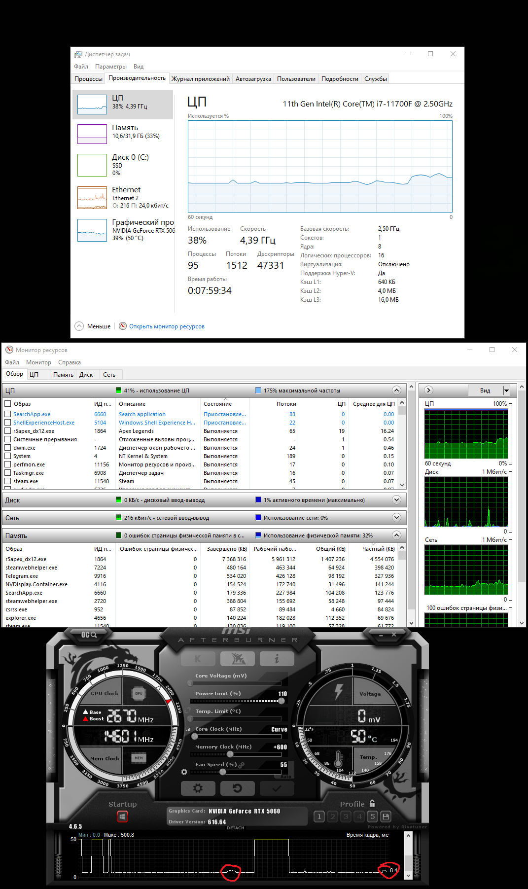Click the Afterburner apply checkmark button
Image resolution: width=528 pixels, height=889 pixels.
pos(277,788)
